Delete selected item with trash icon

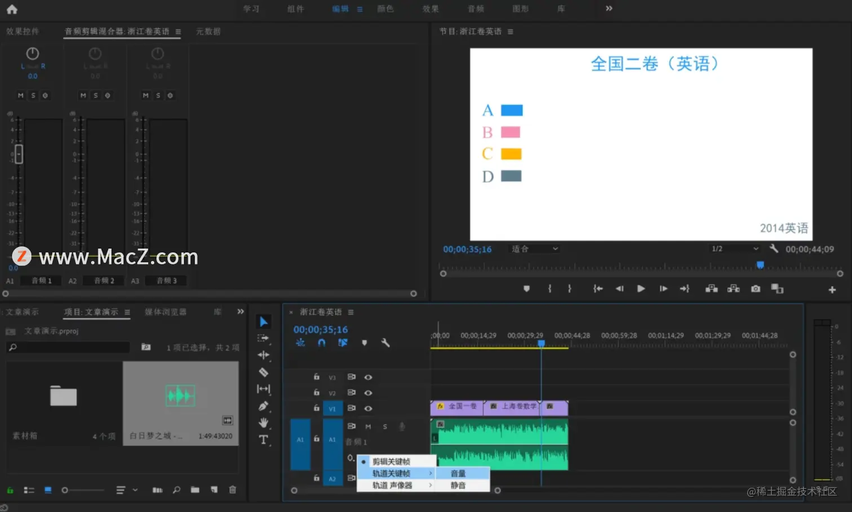[x=232, y=490]
